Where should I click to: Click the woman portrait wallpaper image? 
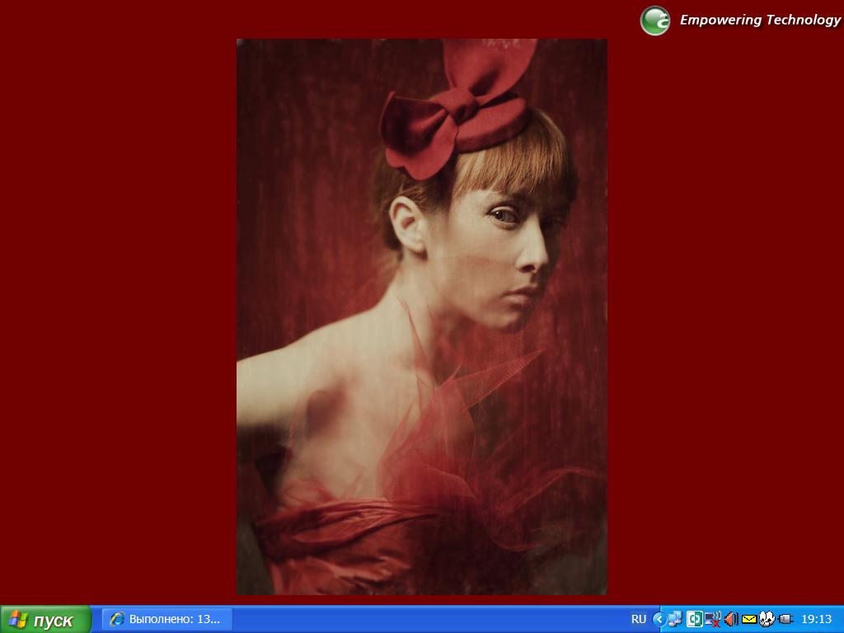[x=421, y=316]
